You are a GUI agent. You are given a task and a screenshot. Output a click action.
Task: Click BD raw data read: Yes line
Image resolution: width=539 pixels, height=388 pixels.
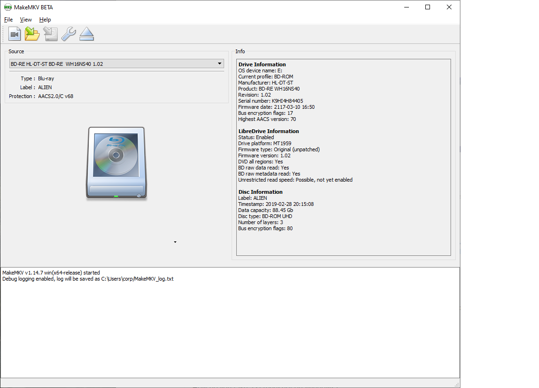pos(264,168)
